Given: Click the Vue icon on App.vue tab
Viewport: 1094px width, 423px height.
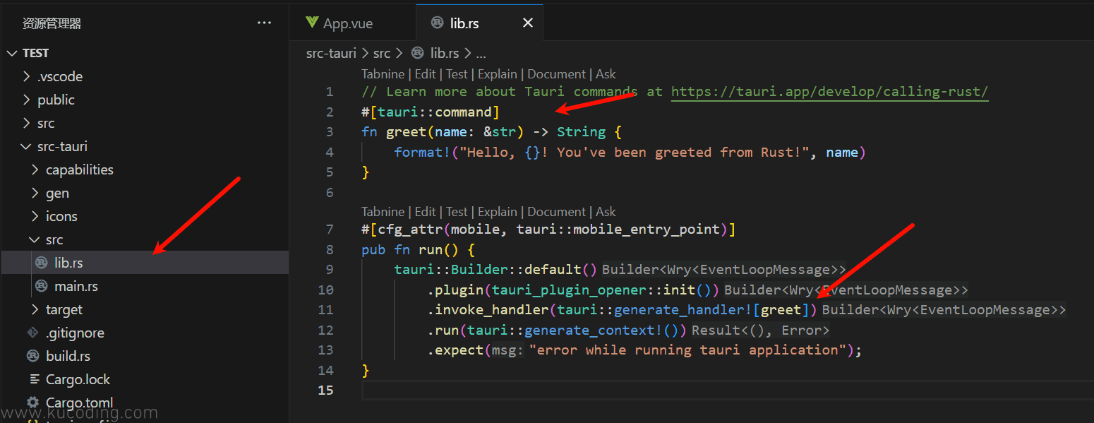Looking at the screenshot, I should tap(312, 23).
